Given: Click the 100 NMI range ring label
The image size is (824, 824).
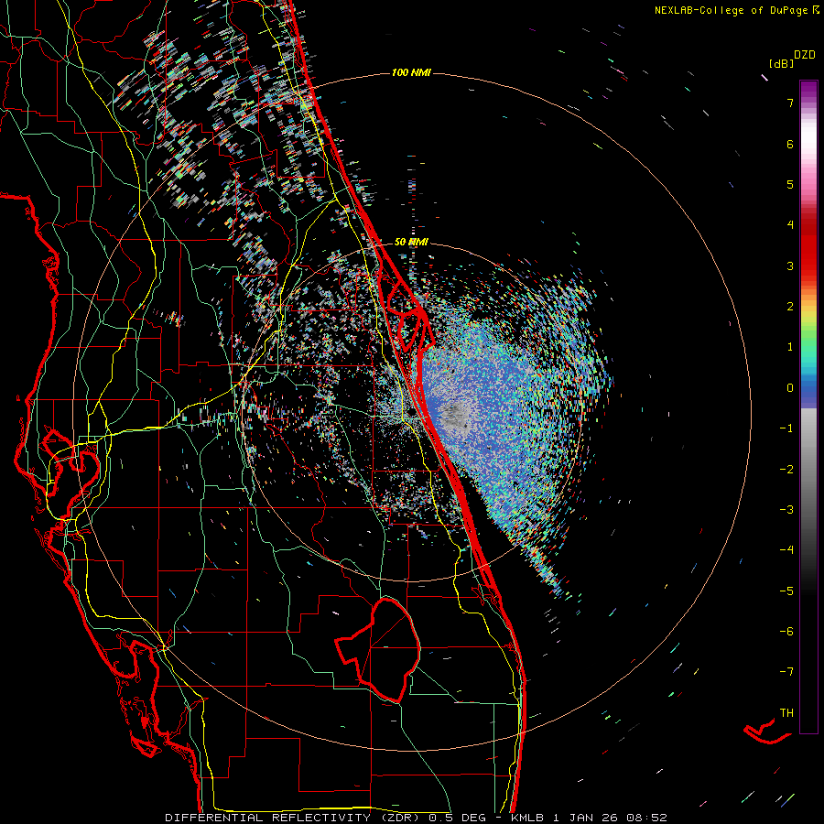Looking at the screenshot, I should (x=411, y=72).
